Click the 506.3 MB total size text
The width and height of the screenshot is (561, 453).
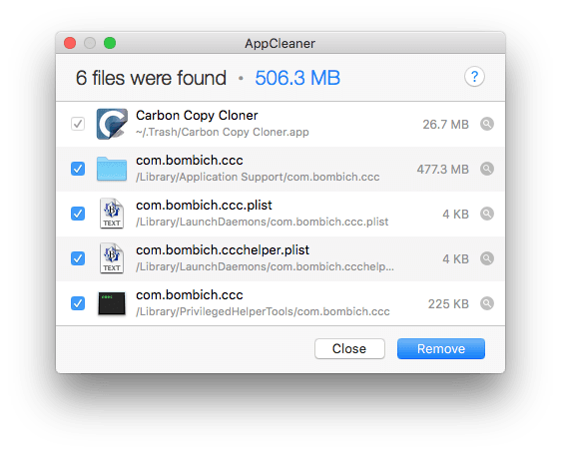[297, 78]
